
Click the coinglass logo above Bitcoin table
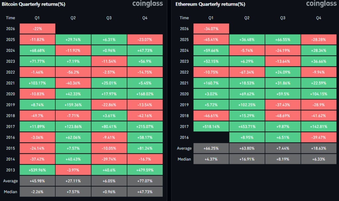147,4
